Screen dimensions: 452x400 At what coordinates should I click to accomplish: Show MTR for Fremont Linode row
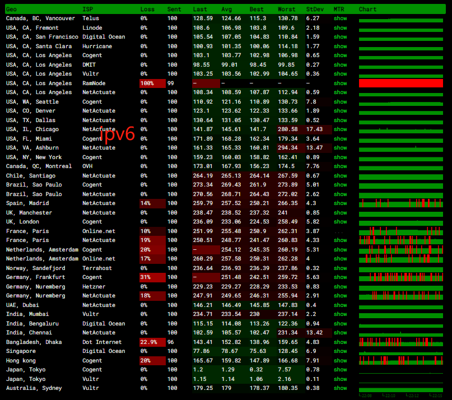point(340,28)
